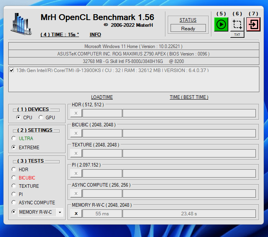Viewport: 268px width, 237px height.
Task: Untick the i9-13900KS device checkbox
Action: [12, 70]
